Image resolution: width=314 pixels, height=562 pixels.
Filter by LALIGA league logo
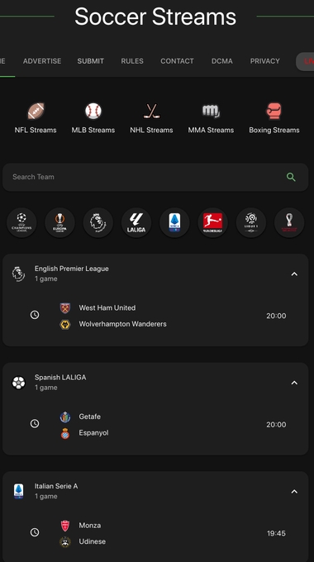click(x=136, y=222)
